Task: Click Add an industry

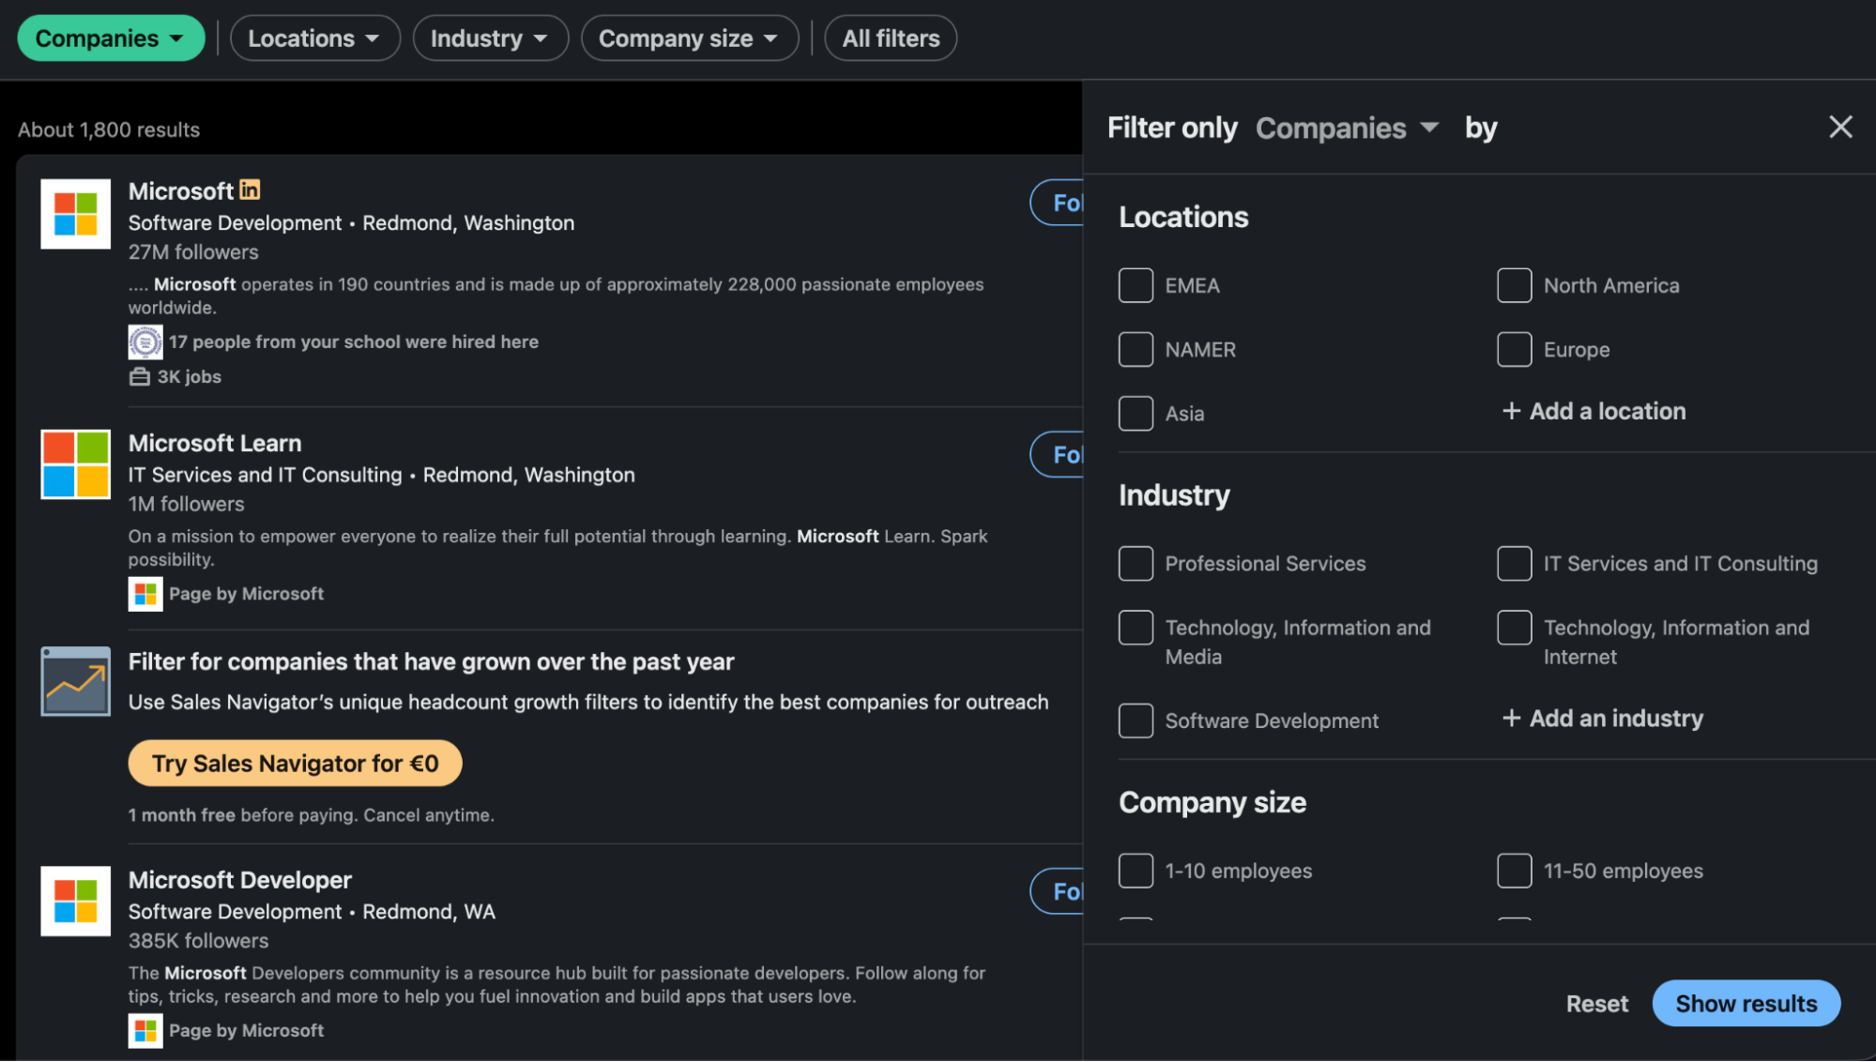Action: 1602,719
